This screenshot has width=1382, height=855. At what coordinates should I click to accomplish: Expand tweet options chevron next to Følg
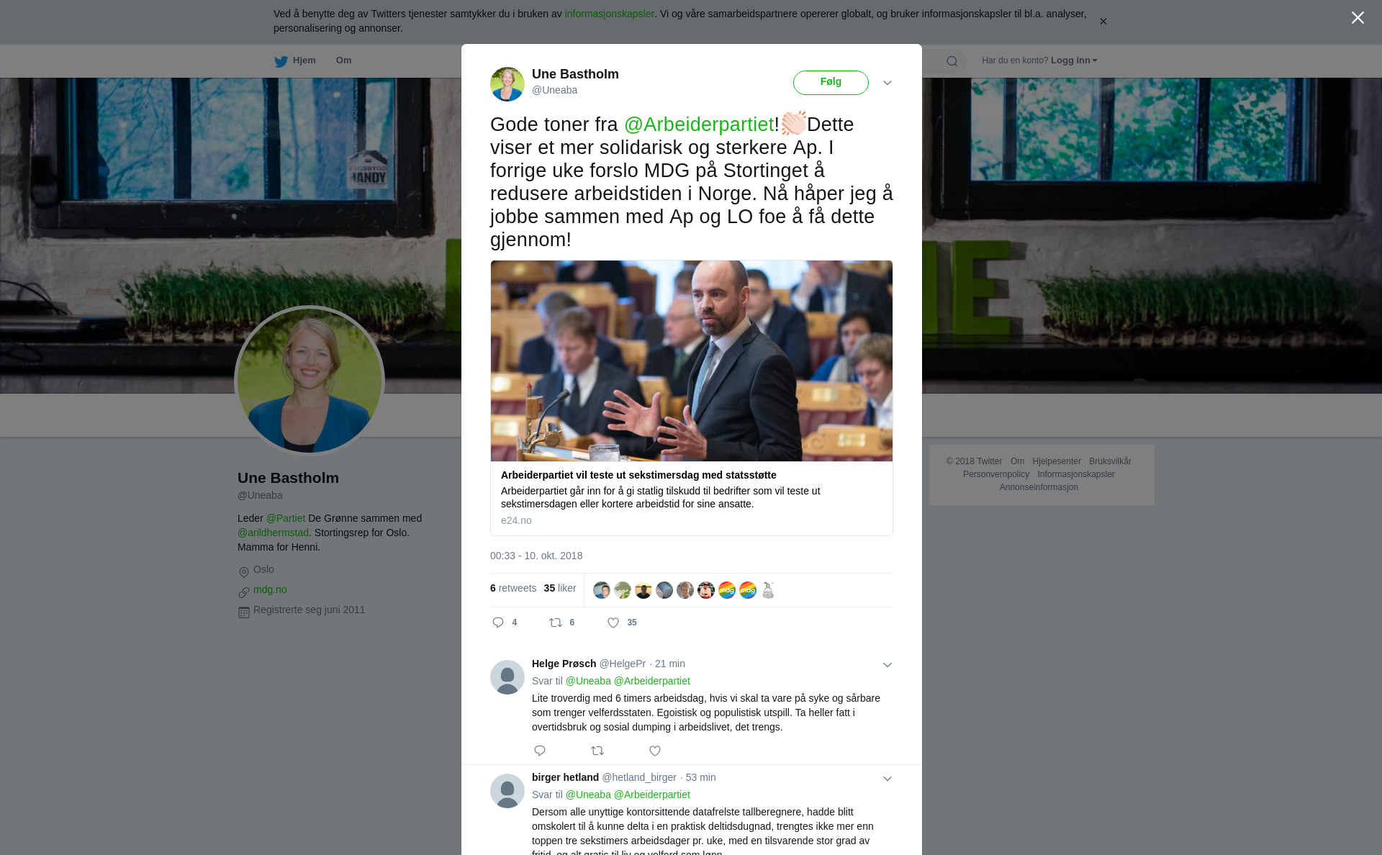coord(888,83)
